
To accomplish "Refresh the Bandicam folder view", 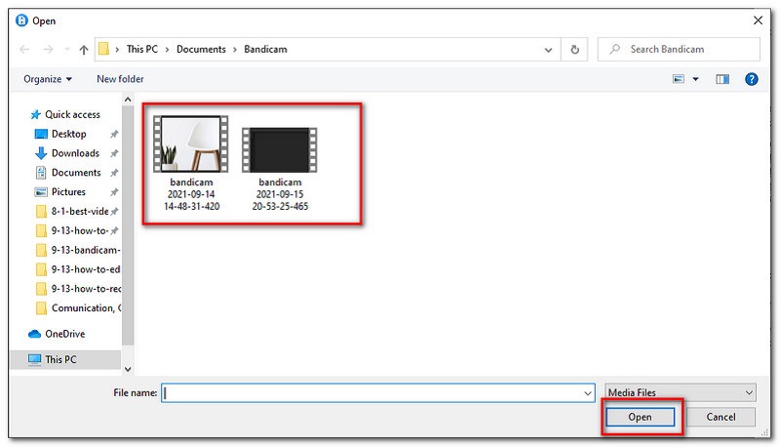I will pyautogui.click(x=575, y=49).
